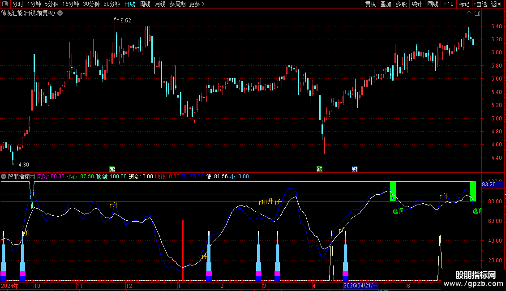Open 多股 multi-stock view

[x=401, y=4]
